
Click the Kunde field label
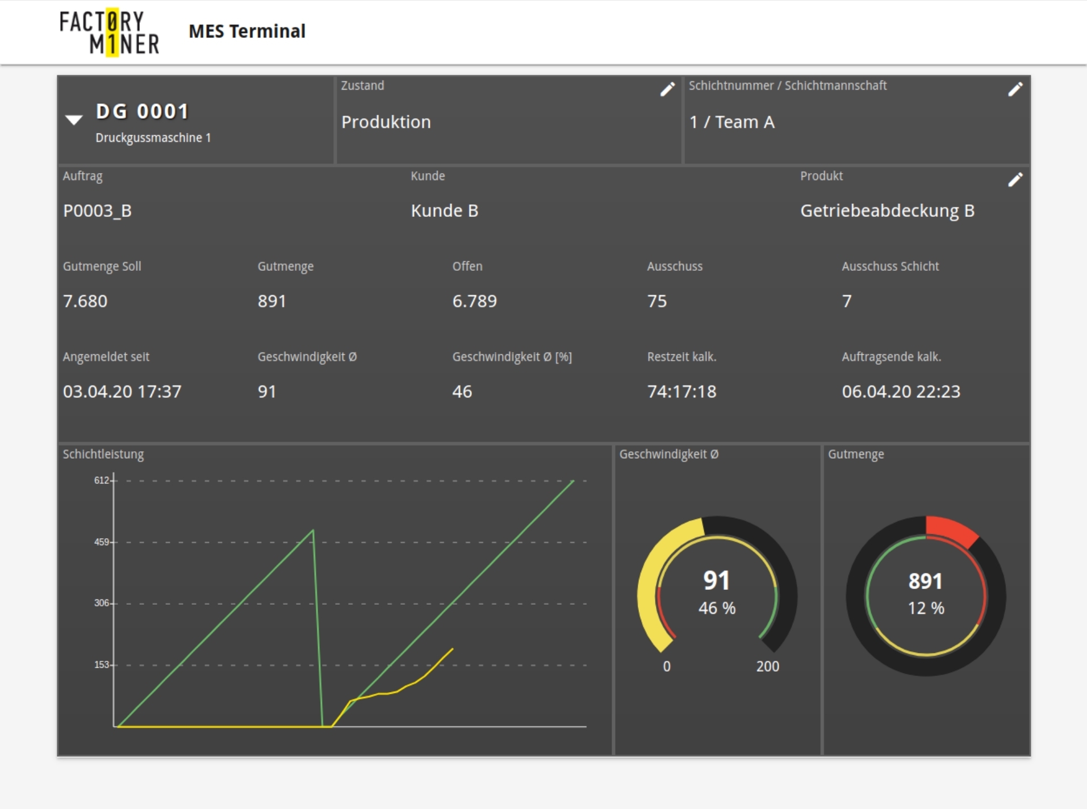point(428,176)
